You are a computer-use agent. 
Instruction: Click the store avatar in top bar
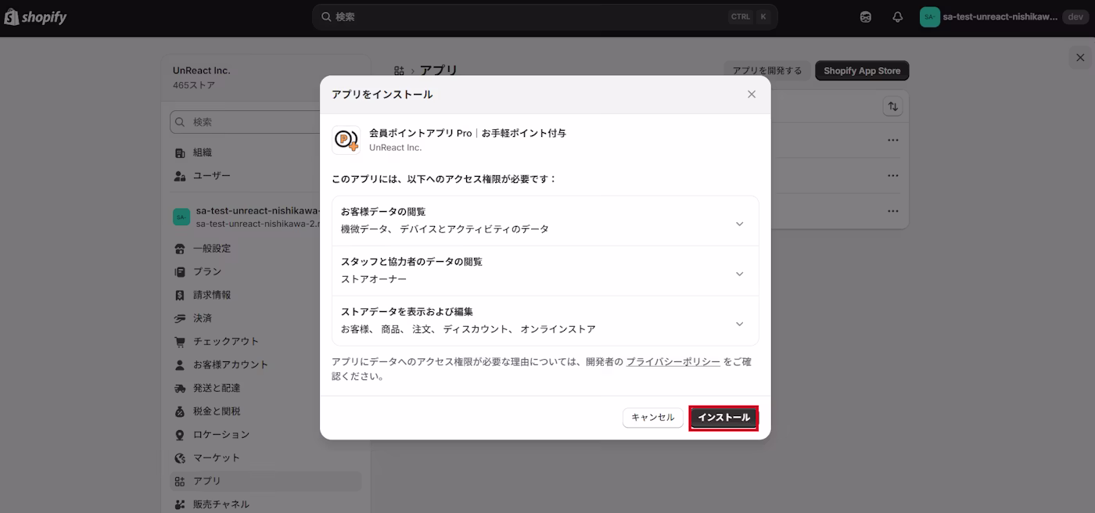click(x=930, y=16)
